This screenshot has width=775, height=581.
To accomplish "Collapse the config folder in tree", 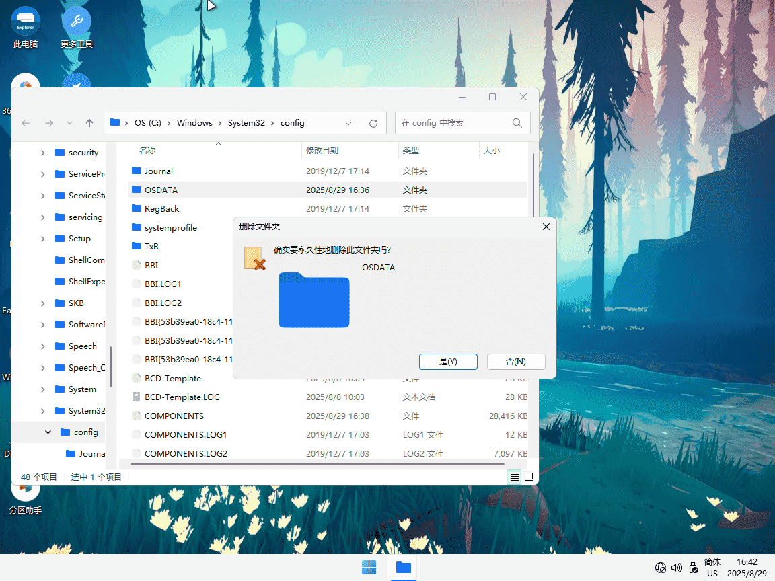I will click(48, 432).
